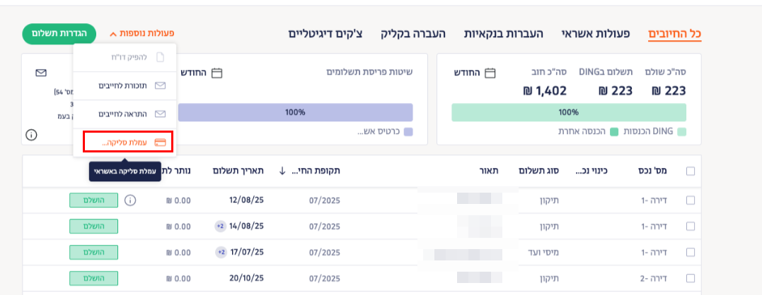762x295 pixels.
Task: Click the הגדרות תשלום button
Action: coord(59,33)
